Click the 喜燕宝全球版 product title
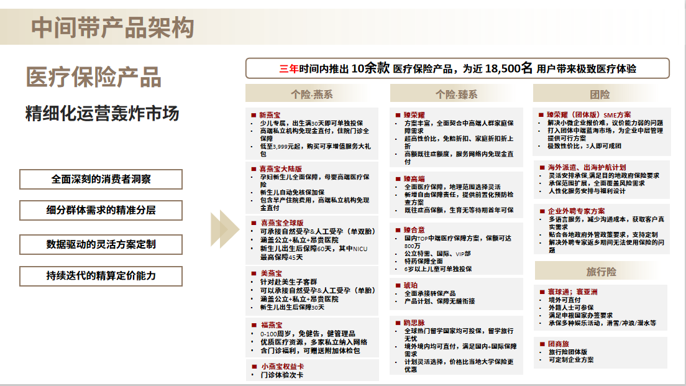686x386 pixels. [x=281, y=223]
